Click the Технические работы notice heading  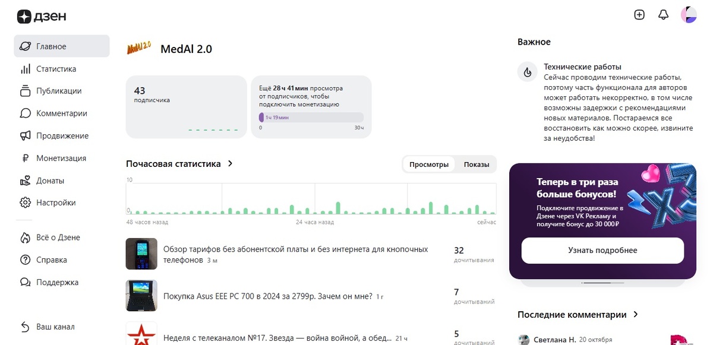click(x=582, y=67)
